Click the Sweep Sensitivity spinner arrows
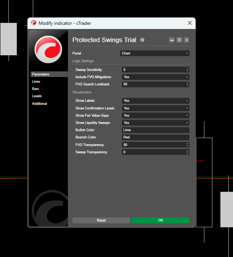Viewport: 233px width, 257px height. tap(188, 70)
